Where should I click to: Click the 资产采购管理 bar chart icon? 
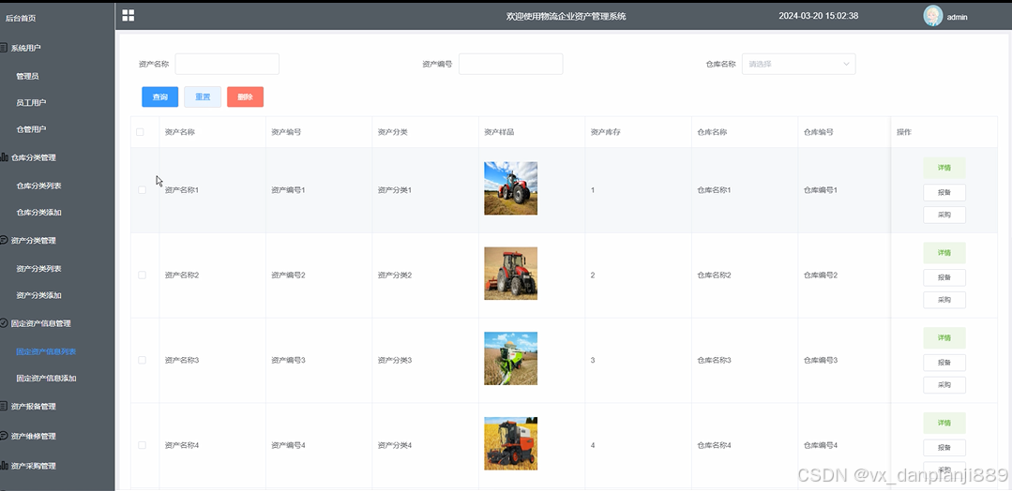tap(4, 466)
